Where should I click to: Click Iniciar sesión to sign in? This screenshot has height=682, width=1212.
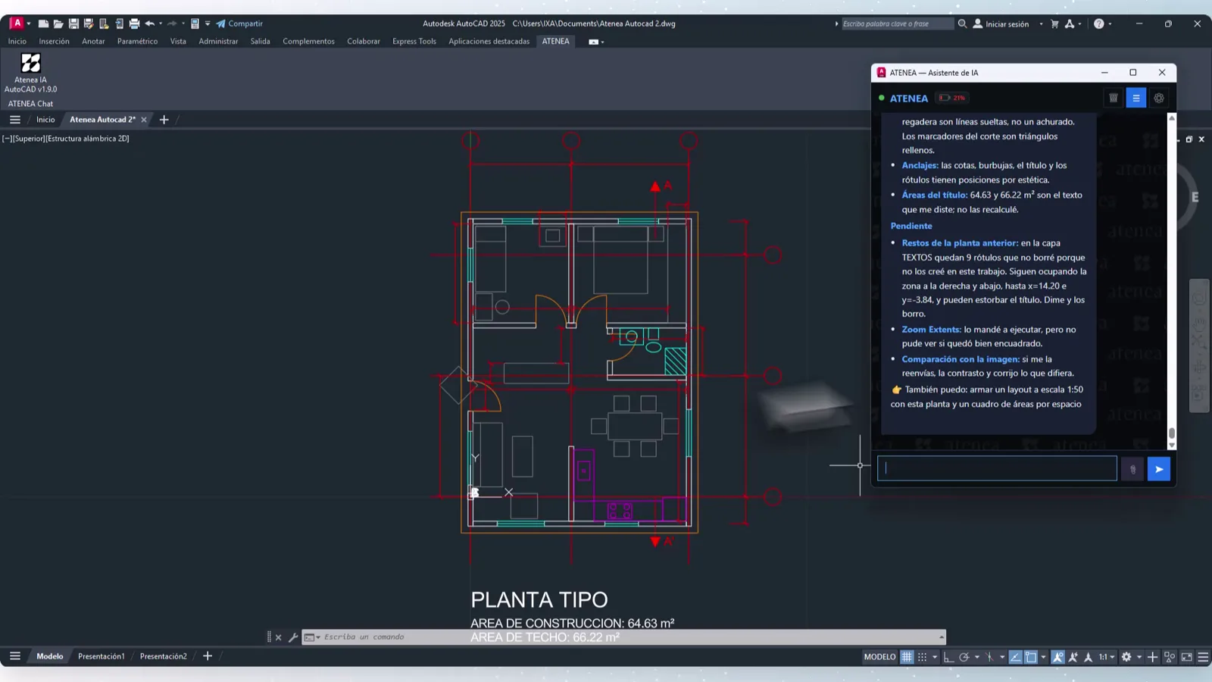1001,24
